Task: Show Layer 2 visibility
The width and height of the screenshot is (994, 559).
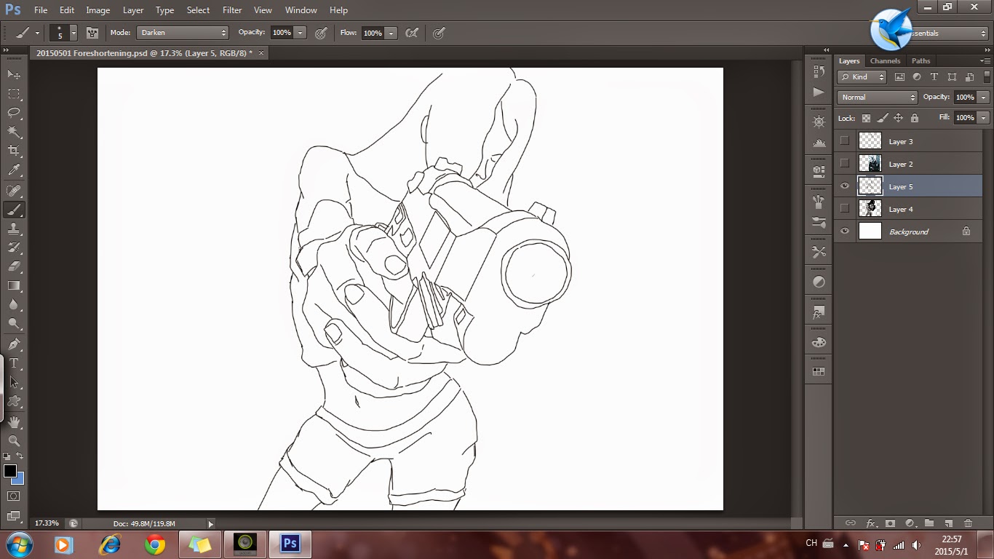Action: point(845,164)
